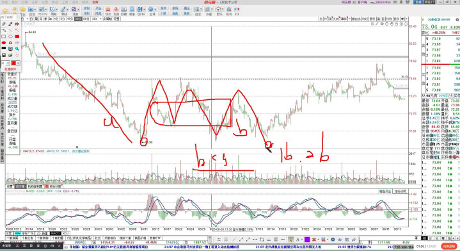Click the purple color swatch in bottom toolbar
460x251 pixels.
307,239
